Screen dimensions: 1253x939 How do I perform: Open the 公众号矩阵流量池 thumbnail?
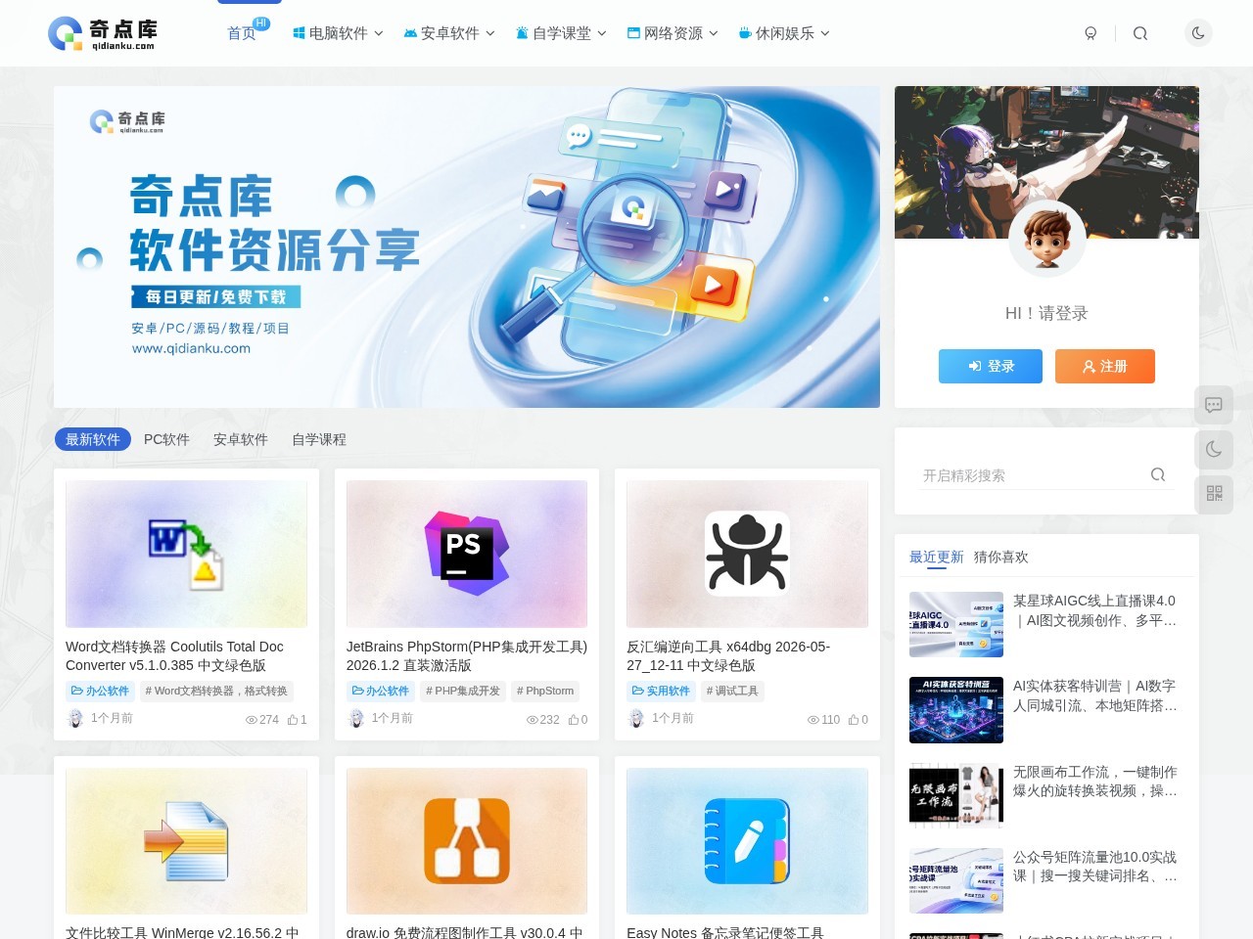click(956, 880)
